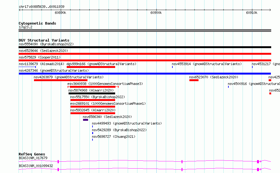Click the blue tick under nsv5698727
Image resolution: width=280 pixels, height=173 pixels.
(92, 140)
